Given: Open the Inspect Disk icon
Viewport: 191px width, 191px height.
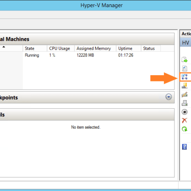Looking at the screenshot, I should point(185,103).
